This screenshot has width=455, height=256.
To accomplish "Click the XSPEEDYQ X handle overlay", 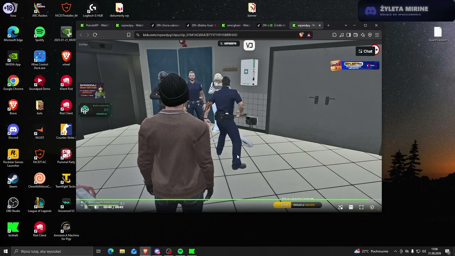I will [x=228, y=43].
